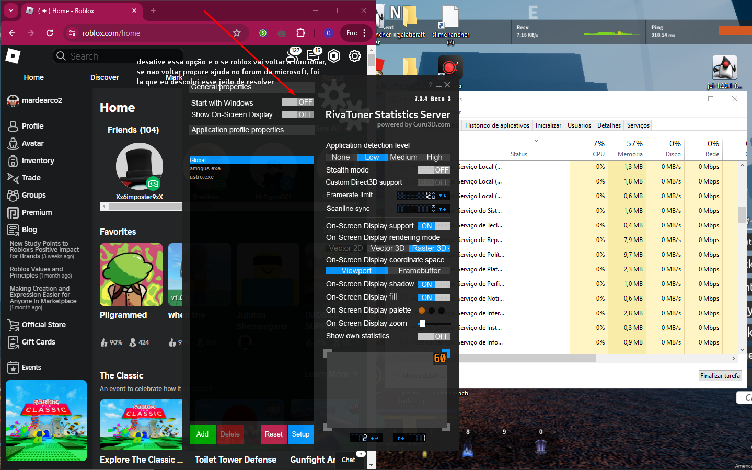
Task: Expand Task Manager column chevron above Status
Action: tap(537, 141)
